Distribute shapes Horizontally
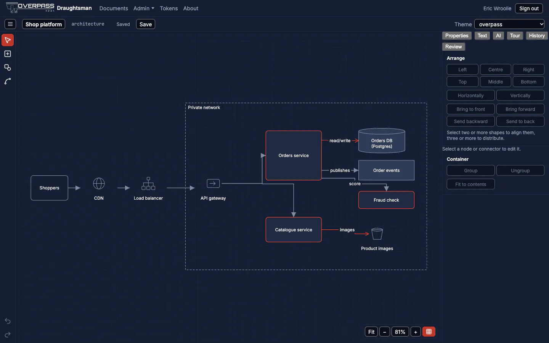Viewport: 549px width, 343px height. (x=471, y=96)
